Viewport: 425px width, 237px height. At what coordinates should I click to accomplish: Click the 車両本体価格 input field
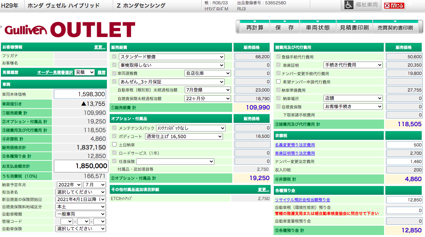point(80,94)
